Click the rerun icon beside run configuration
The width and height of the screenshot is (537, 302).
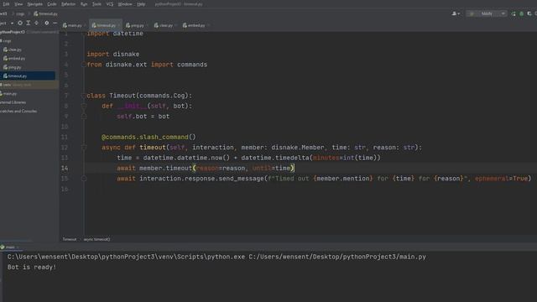tap(513, 13)
